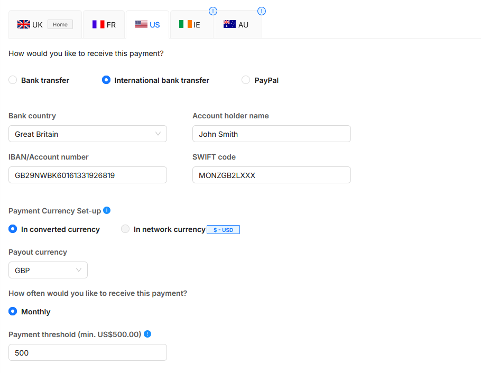Click the IBAN/Account number field
The image size is (481, 373).
point(88,175)
